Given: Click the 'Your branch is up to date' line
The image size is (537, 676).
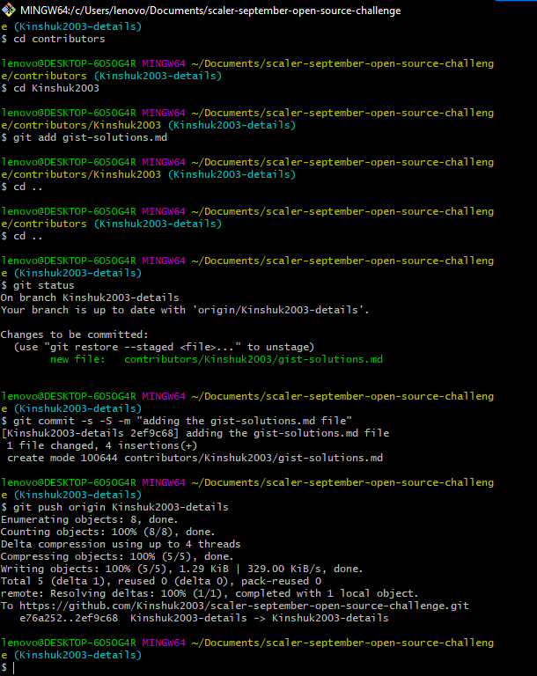Looking at the screenshot, I should pos(185,310).
